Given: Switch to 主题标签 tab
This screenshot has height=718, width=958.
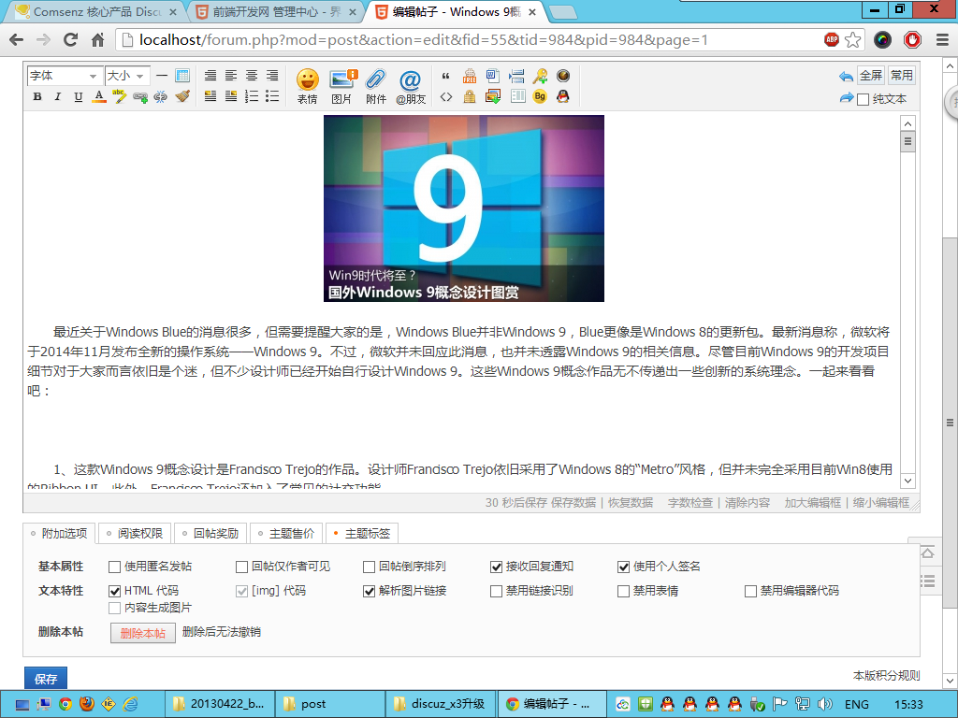Looking at the screenshot, I should pyautogui.click(x=362, y=534).
